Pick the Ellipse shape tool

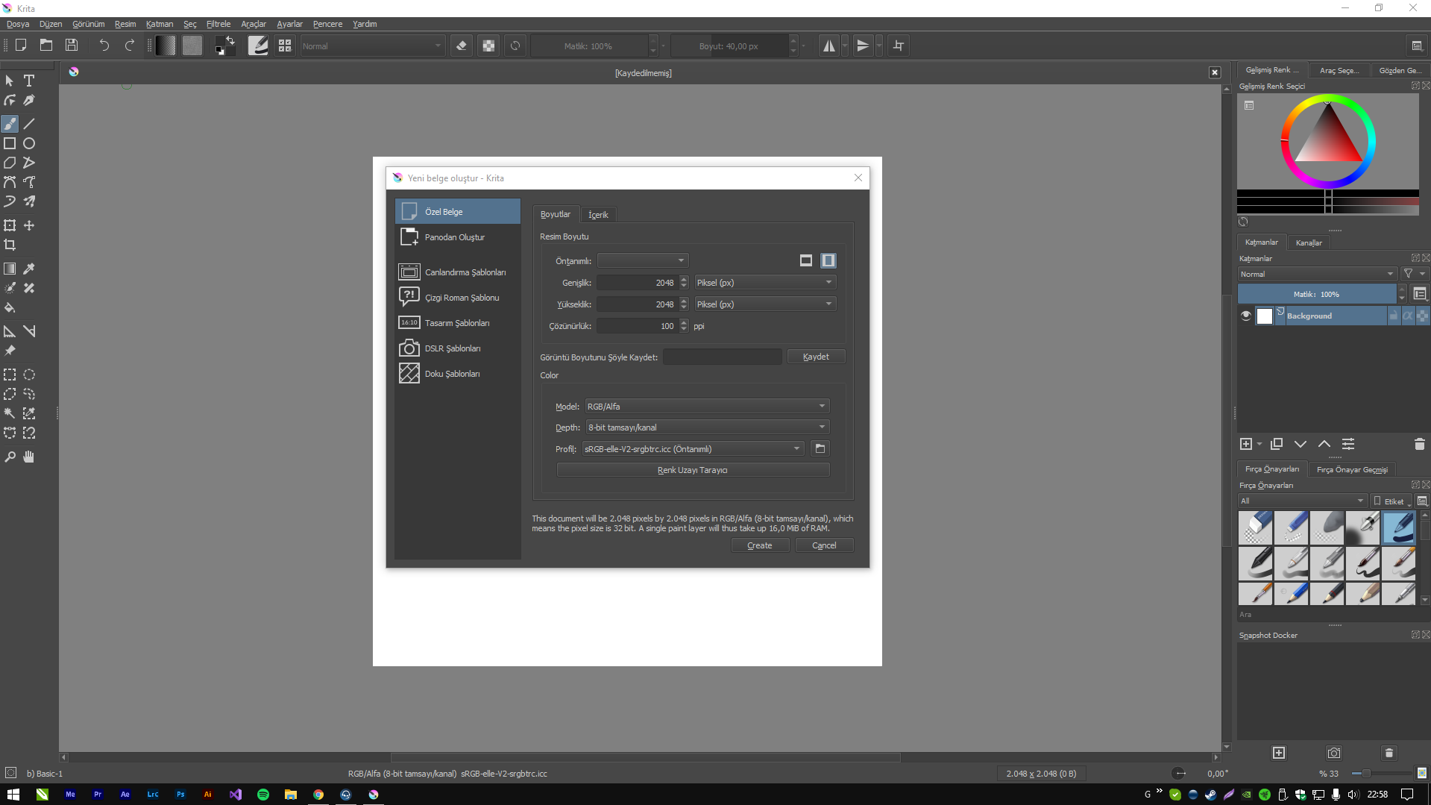pyautogui.click(x=29, y=143)
